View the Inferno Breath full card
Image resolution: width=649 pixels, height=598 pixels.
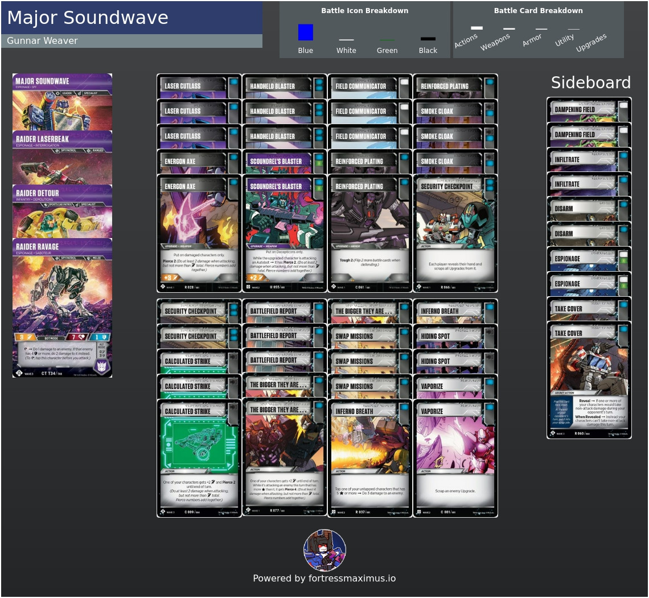click(x=369, y=458)
